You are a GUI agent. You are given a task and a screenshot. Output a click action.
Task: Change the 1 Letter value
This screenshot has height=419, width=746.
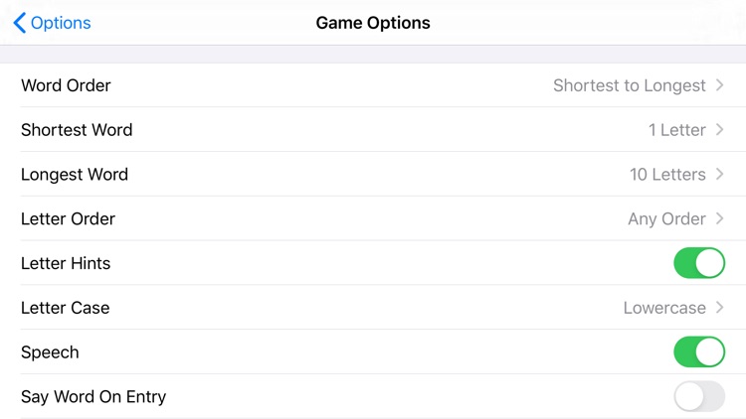coord(676,130)
